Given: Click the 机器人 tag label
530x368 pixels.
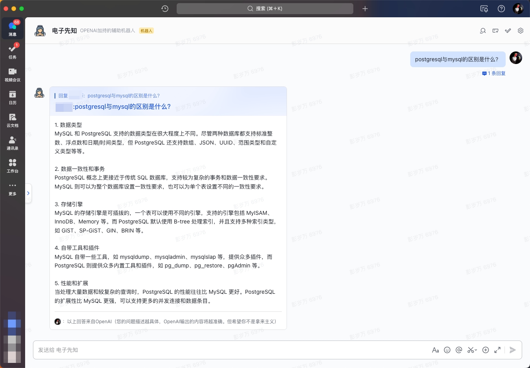Looking at the screenshot, I should pyautogui.click(x=146, y=31).
